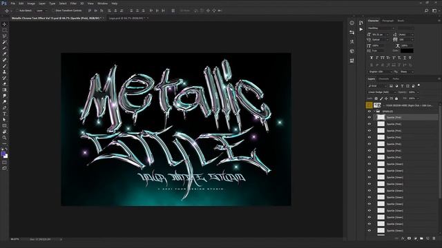Open the leading (Auto) dropdown
The width and height of the screenshot is (442, 248).
point(405,34)
